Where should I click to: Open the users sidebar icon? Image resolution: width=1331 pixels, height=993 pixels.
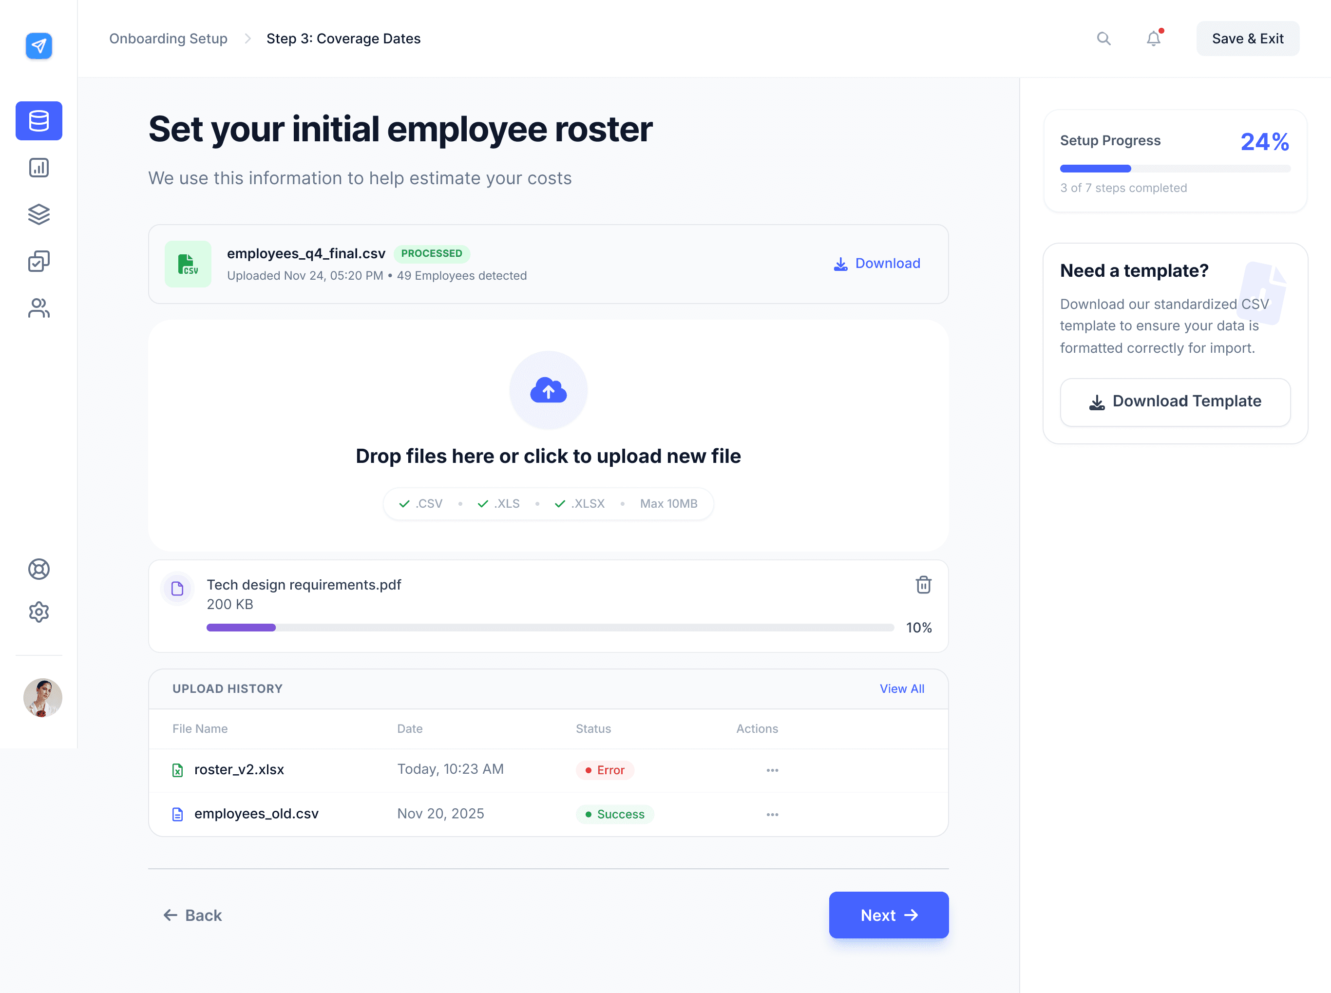(38, 308)
